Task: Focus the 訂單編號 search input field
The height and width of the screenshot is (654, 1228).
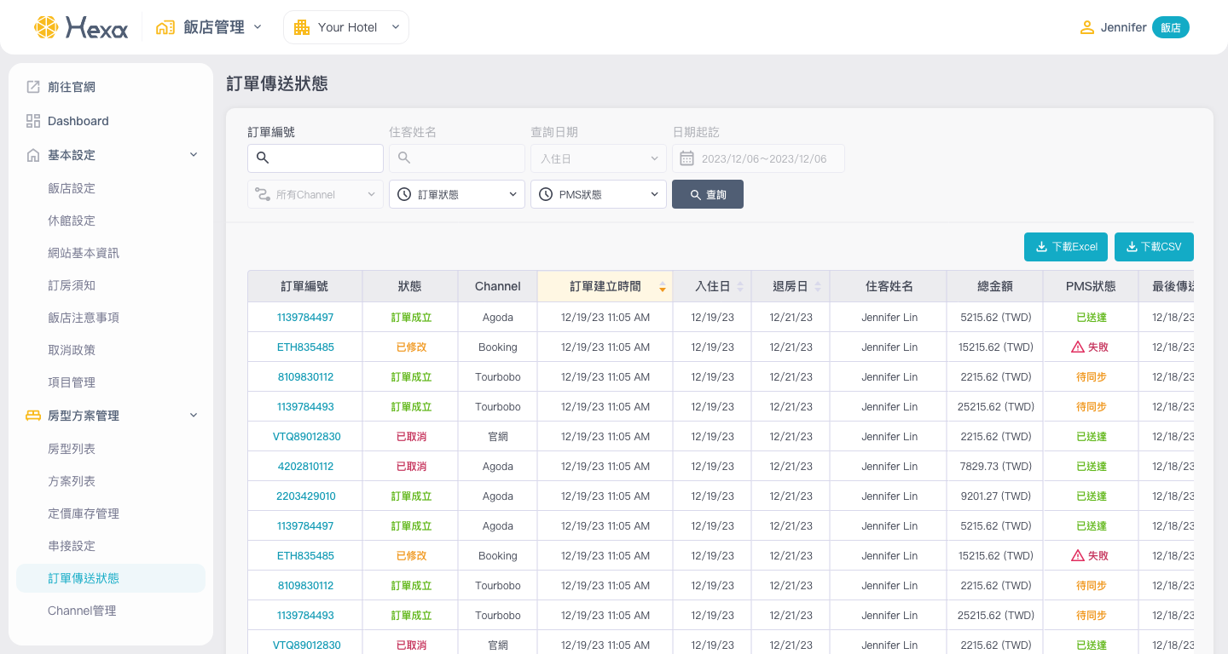Action: pyautogui.click(x=324, y=158)
